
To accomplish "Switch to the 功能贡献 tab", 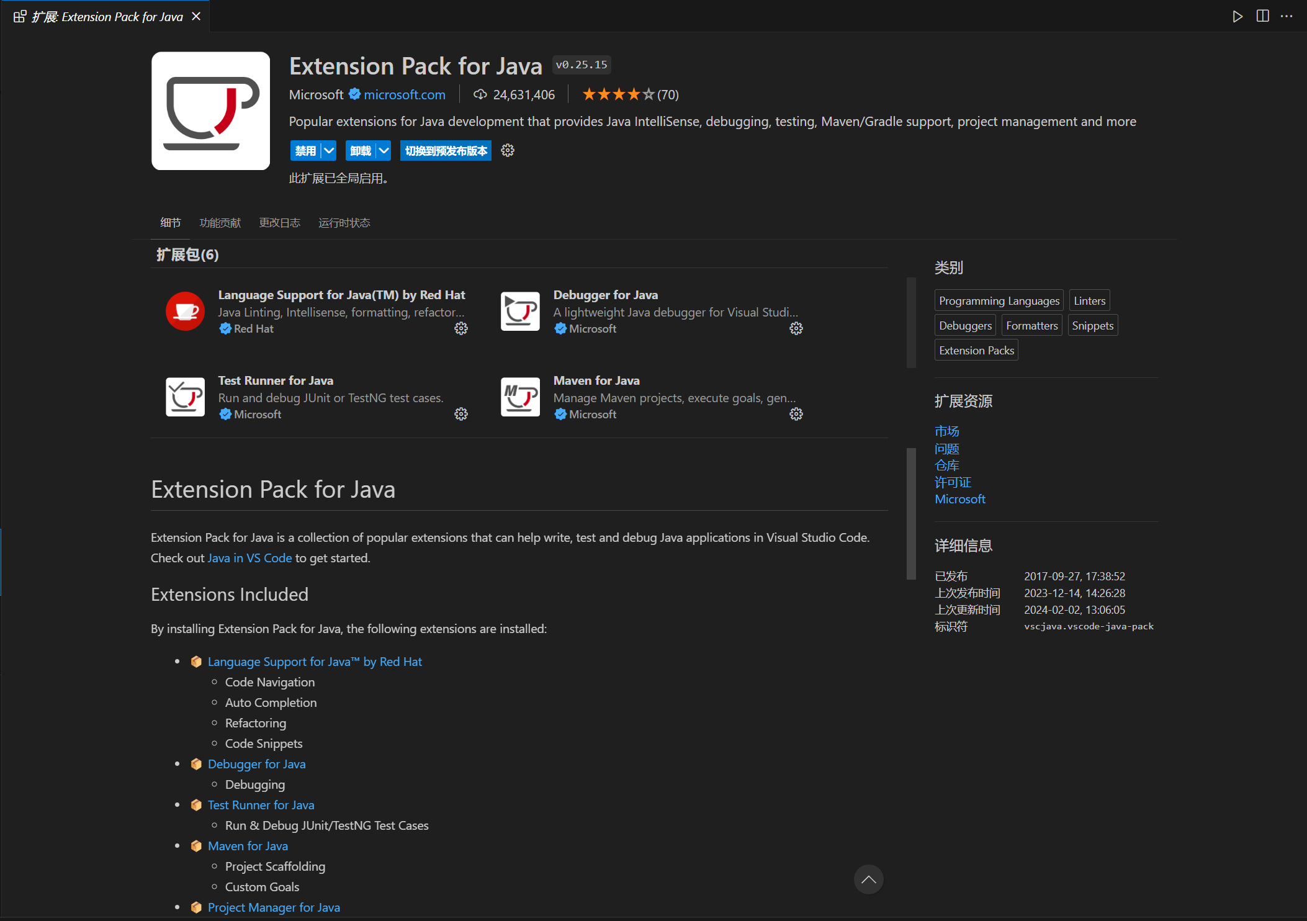I will 220,223.
